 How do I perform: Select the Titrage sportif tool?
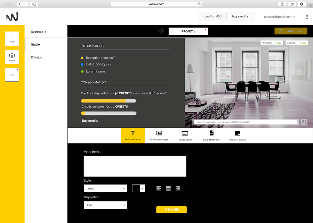tap(185, 135)
